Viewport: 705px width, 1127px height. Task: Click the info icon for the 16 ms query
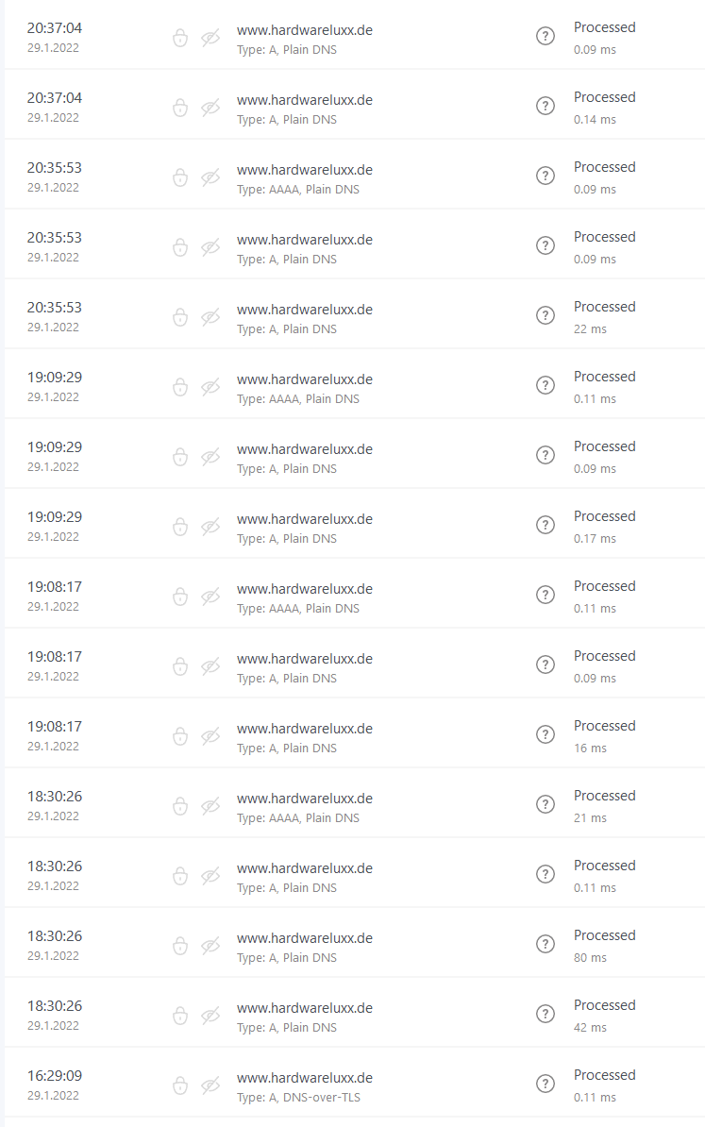[x=546, y=734]
